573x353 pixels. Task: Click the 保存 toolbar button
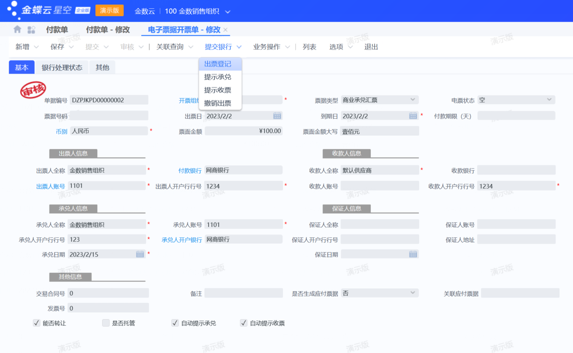[57, 47]
